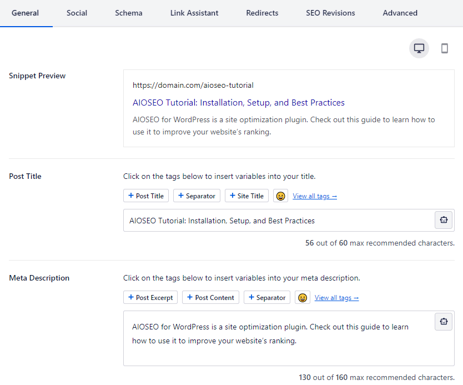The width and height of the screenshot is (463, 385).
Task: Insert Post Title tag
Action: pos(146,196)
